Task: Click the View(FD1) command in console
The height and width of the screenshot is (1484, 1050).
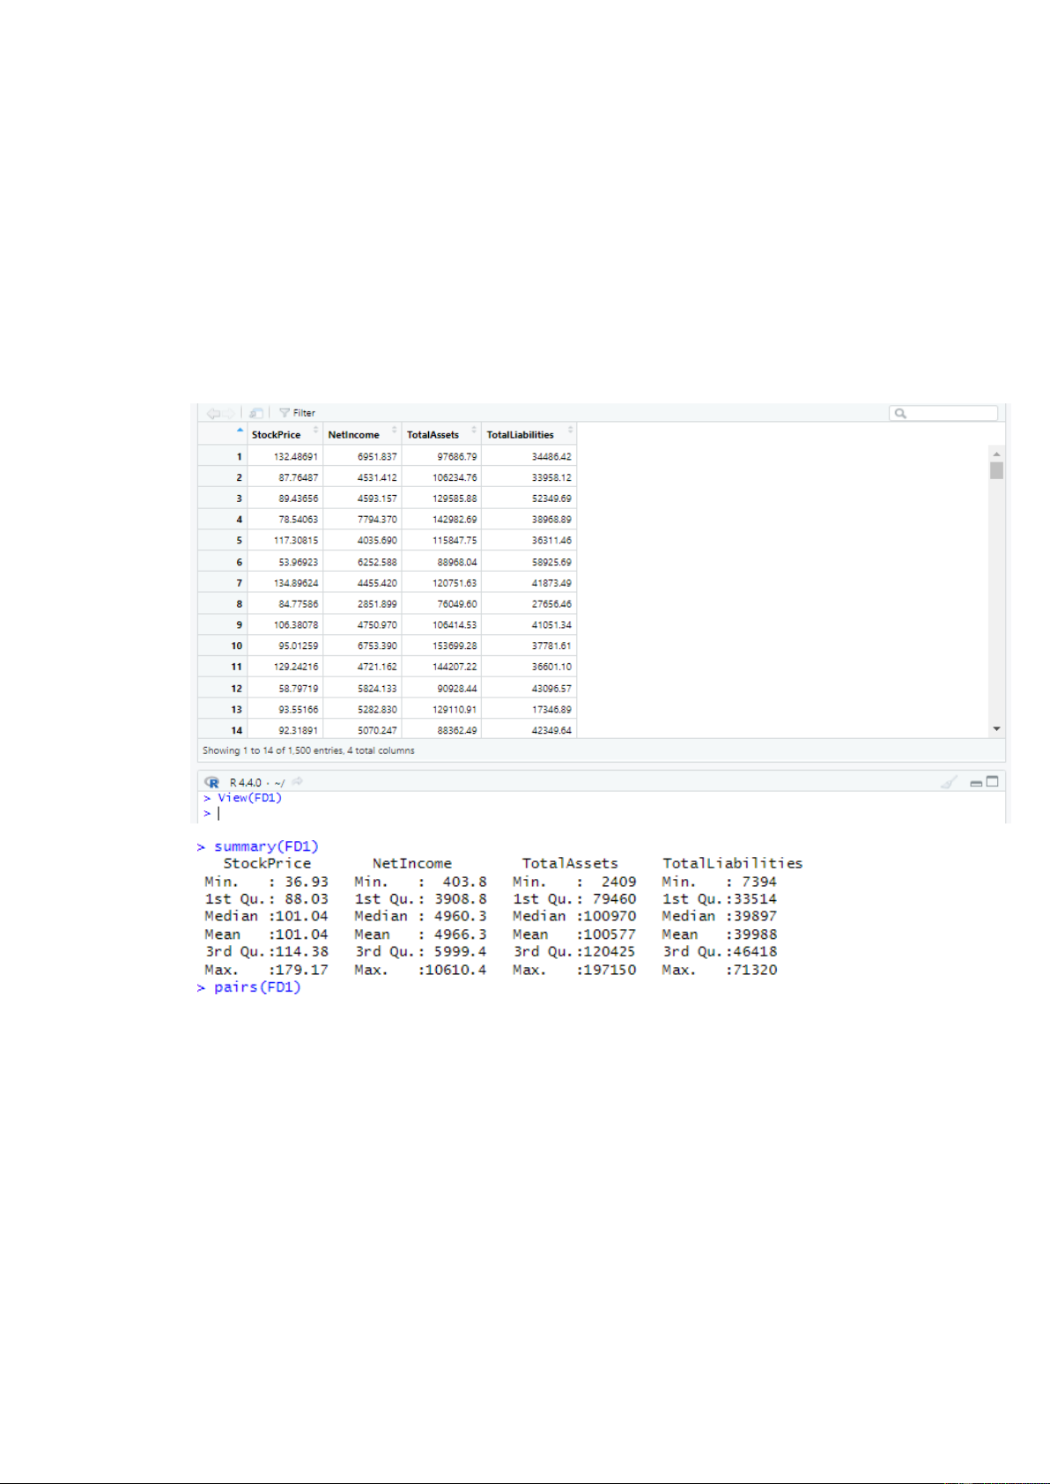Action: pos(250,798)
